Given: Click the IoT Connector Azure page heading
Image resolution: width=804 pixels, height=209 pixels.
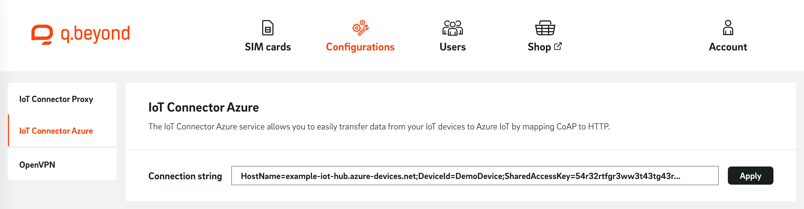Looking at the screenshot, I should click(204, 107).
